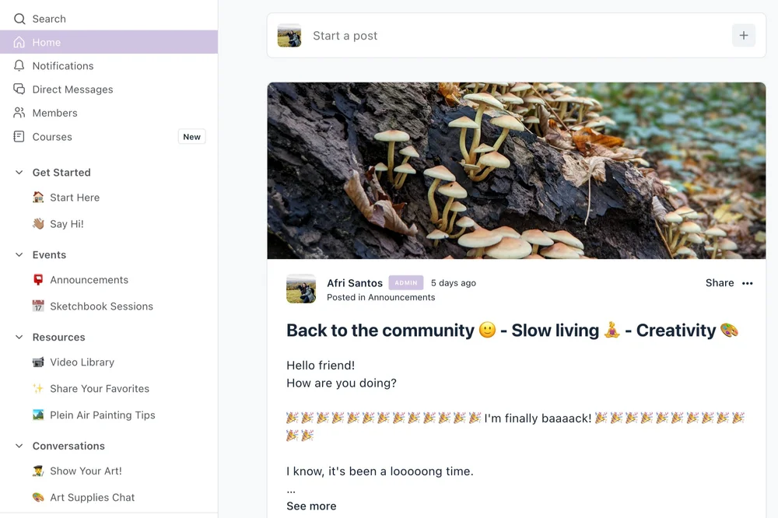Image resolution: width=778 pixels, height=518 pixels.
Task: Click the Notifications bell icon
Action: pyautogui.click(x=19, y=65)
